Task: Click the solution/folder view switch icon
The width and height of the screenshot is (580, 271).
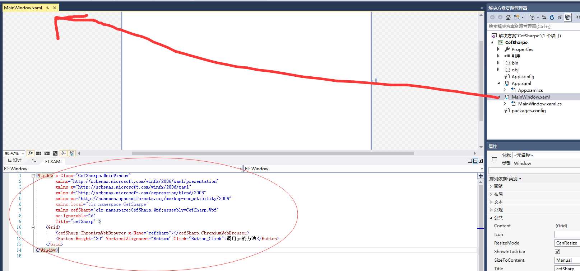Action: [516, 17]
